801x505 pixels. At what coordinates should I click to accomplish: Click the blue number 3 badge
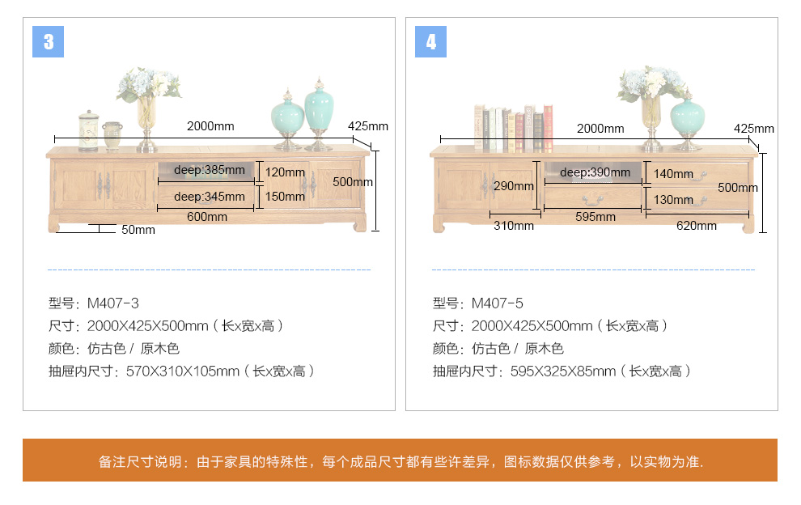(48, 41)
